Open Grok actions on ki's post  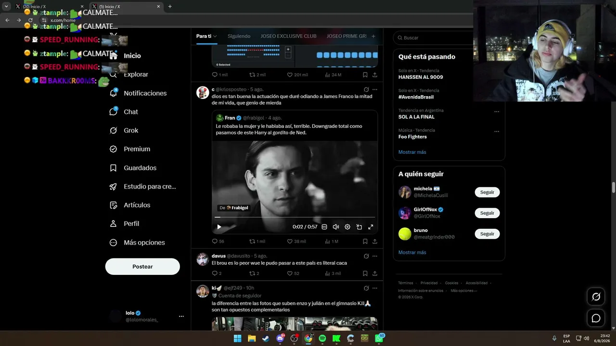366,288
